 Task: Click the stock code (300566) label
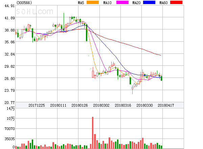point(24,3)
